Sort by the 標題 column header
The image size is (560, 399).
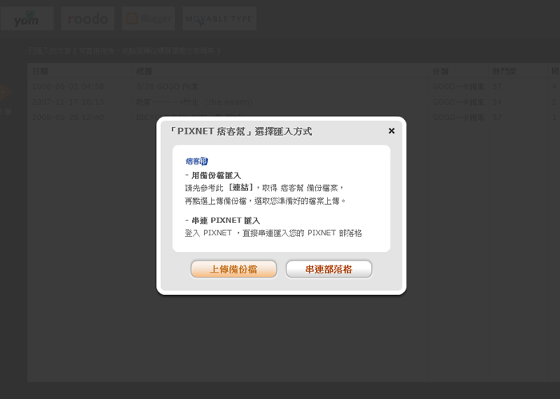click(144, 71)
